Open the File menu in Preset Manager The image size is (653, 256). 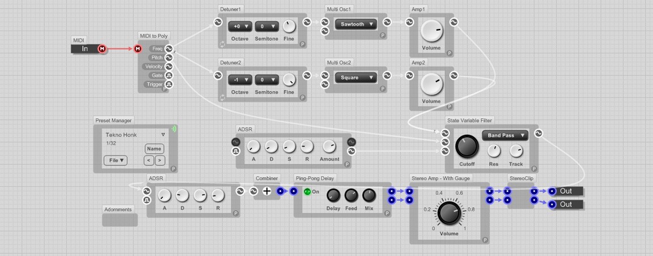(116, 160)
